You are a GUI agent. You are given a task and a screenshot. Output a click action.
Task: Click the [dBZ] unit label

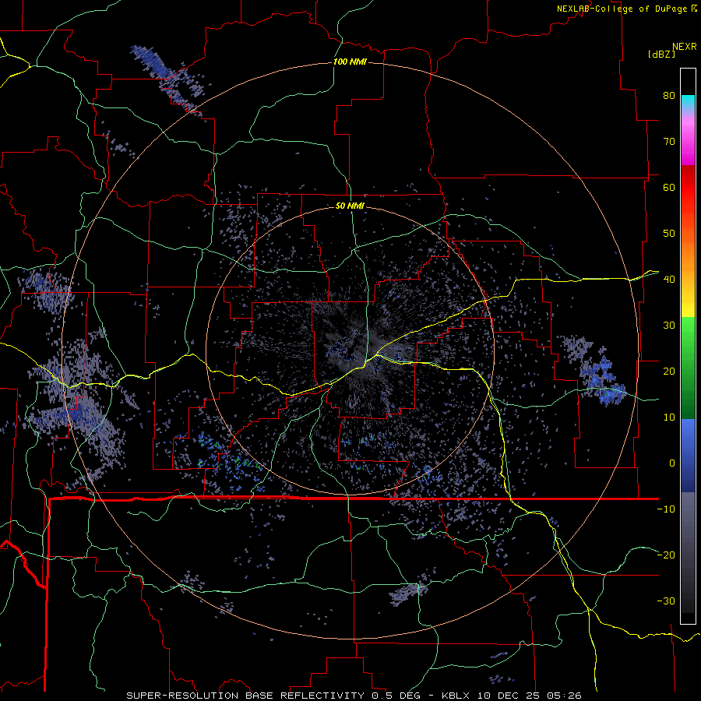(661, 54)
